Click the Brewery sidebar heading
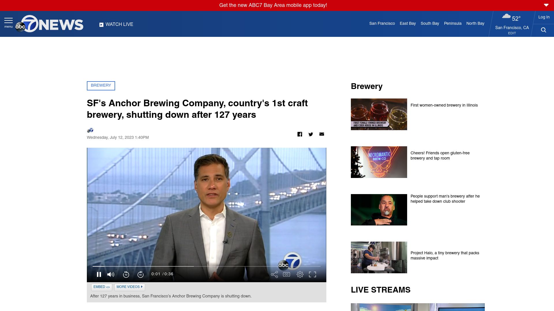The width and height of the screenshot is (554, 311). (x=367, y=86)
